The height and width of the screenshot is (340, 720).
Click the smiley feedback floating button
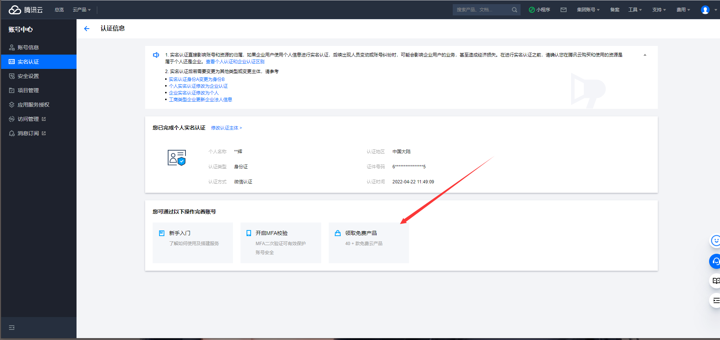coord(715,240)
